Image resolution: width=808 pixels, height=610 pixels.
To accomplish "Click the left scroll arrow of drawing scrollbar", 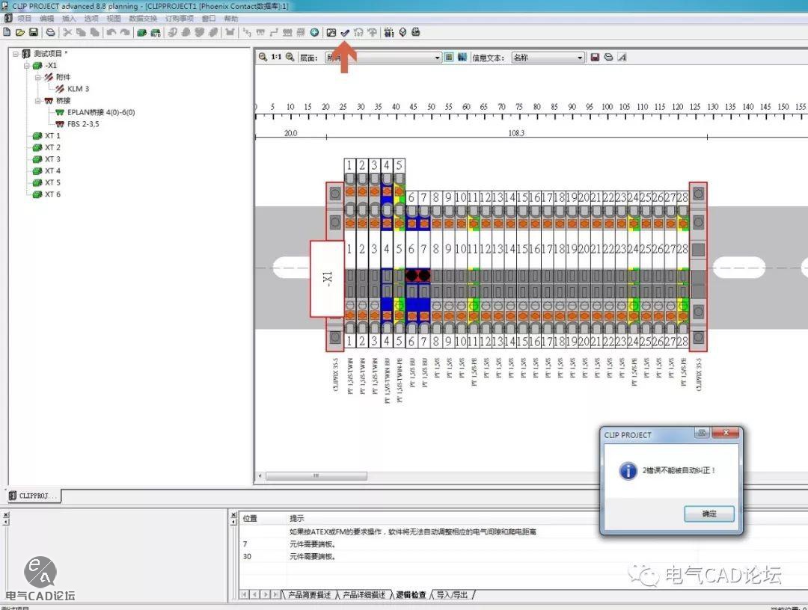I will pos(260,476).
